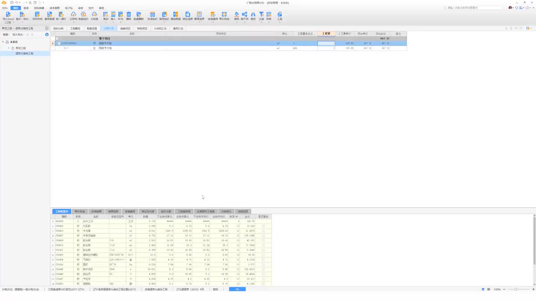536x301 pixels.
Task: Open the 整理清单 organize list tool
Action: point(199,16)
